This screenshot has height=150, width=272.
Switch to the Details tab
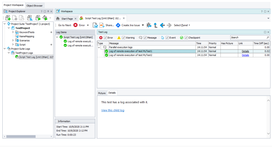click(x=112, y=93)
